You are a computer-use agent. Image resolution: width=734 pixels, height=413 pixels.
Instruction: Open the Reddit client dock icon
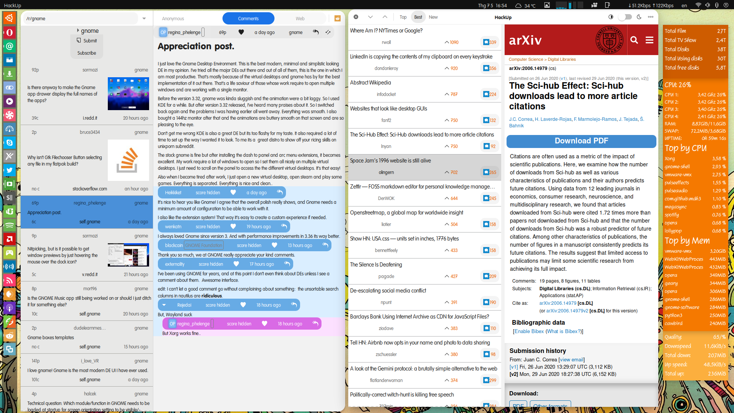coord(10,335)
